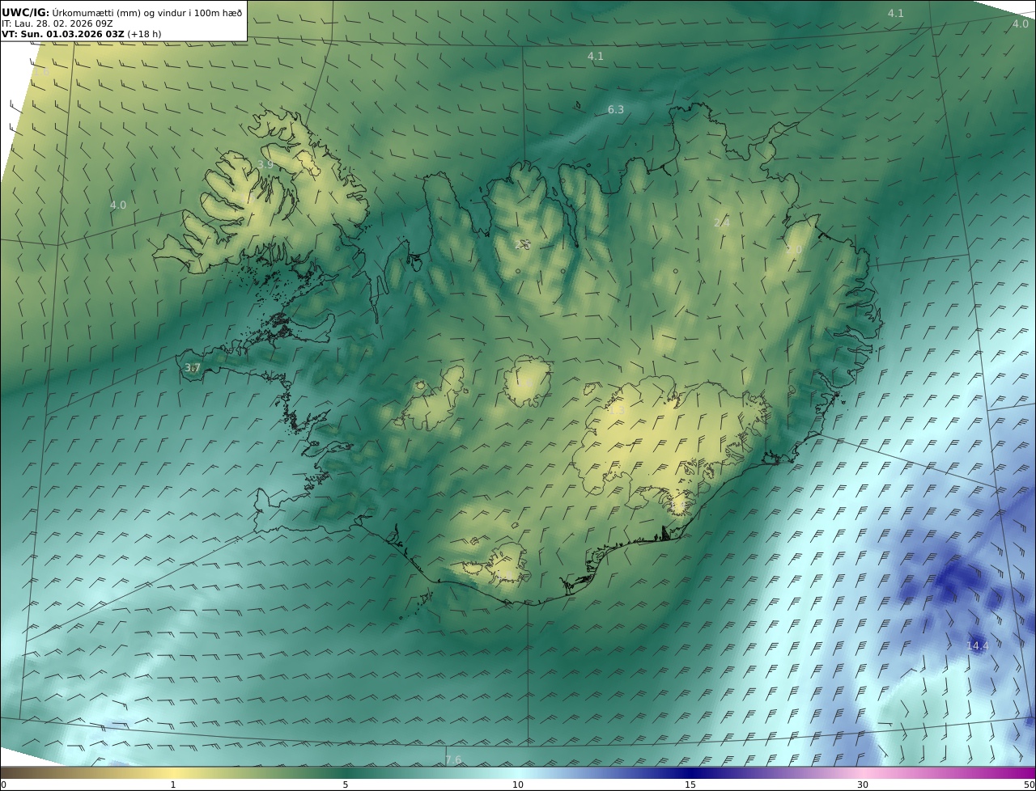Click the 'IT: Lau. 28. 02. 2026 09Z' line
1036x791 pixels.
pyautogui.click(x=57, y=23)
